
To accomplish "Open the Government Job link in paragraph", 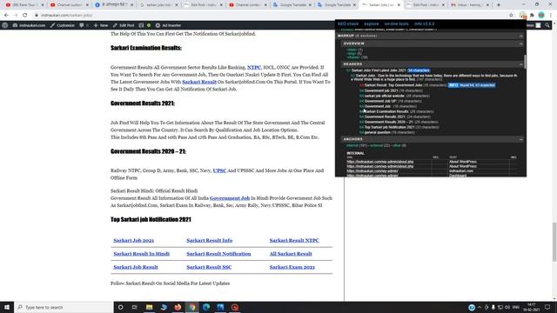I will (230, 198).
